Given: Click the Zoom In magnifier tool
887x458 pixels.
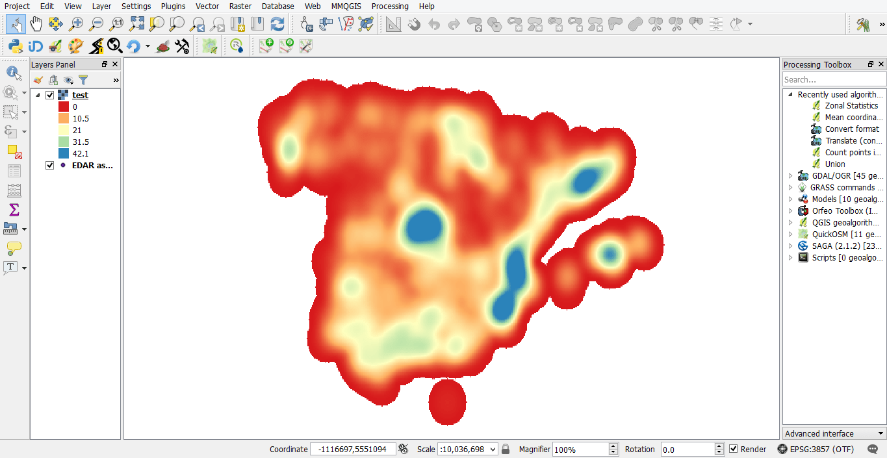Looking at the screenshot, I should tap(77, 24).
